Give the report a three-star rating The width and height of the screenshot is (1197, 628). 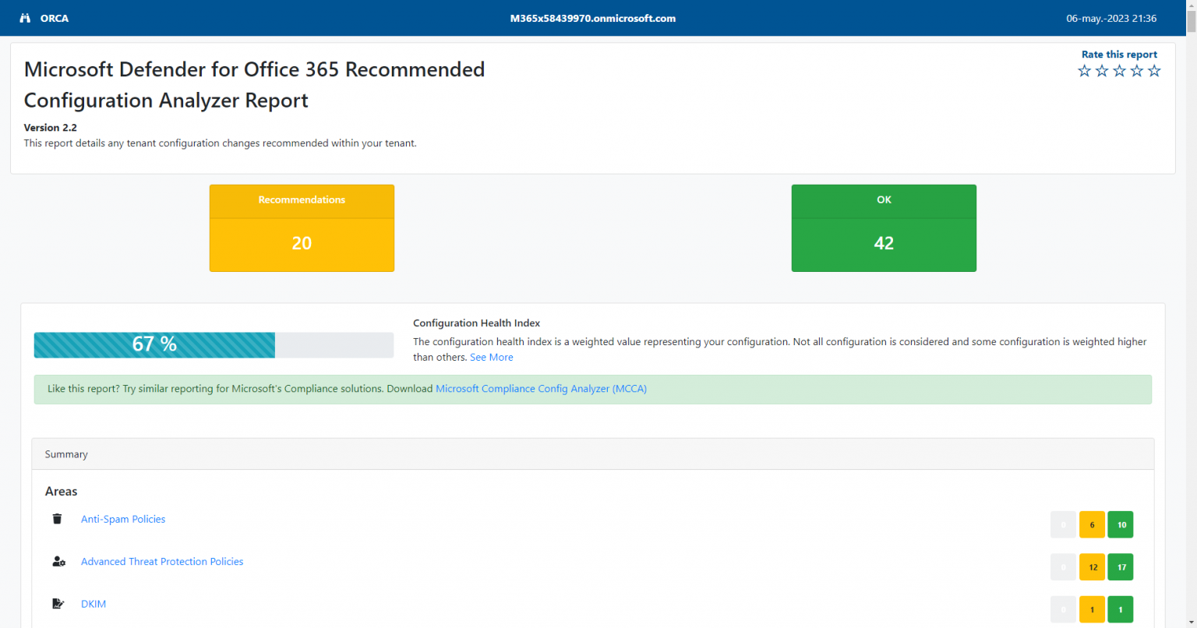point(1120,71)
